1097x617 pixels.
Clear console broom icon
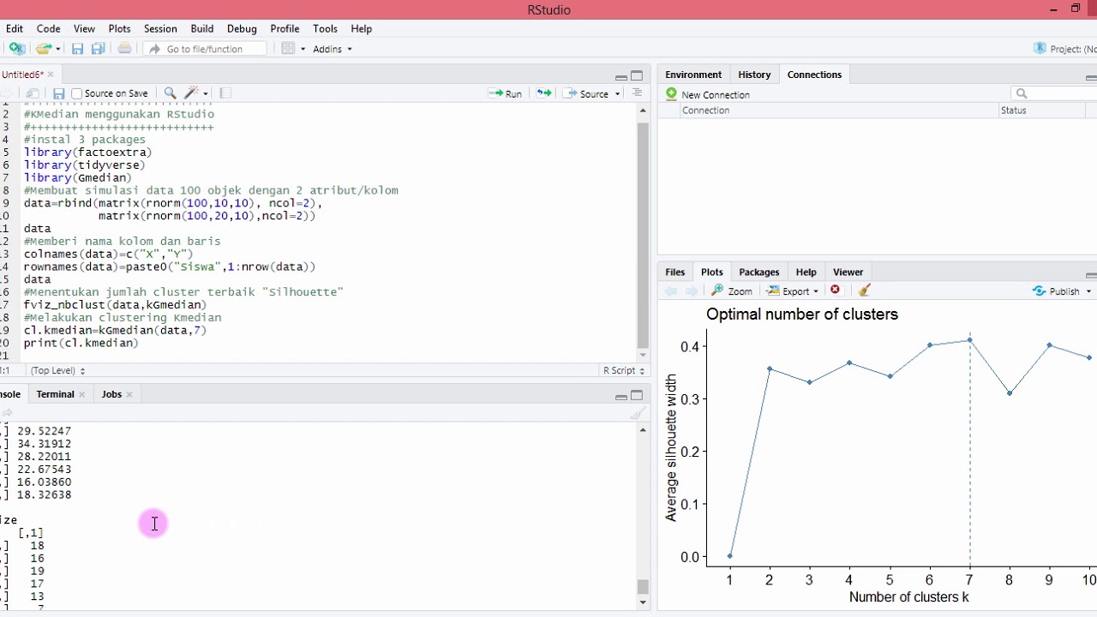click(637, 413)
